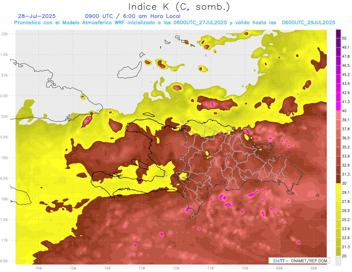This screenshot has height=272, width=352.
Task: Click the "22.6" color scale value
Action: (x=346, y=238)
